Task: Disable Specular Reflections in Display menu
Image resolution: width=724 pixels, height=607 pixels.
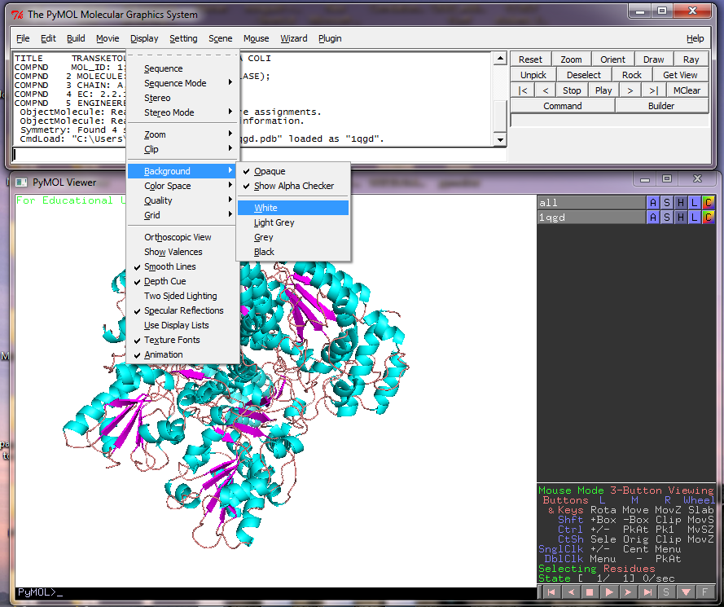Action: pos(183,310)
